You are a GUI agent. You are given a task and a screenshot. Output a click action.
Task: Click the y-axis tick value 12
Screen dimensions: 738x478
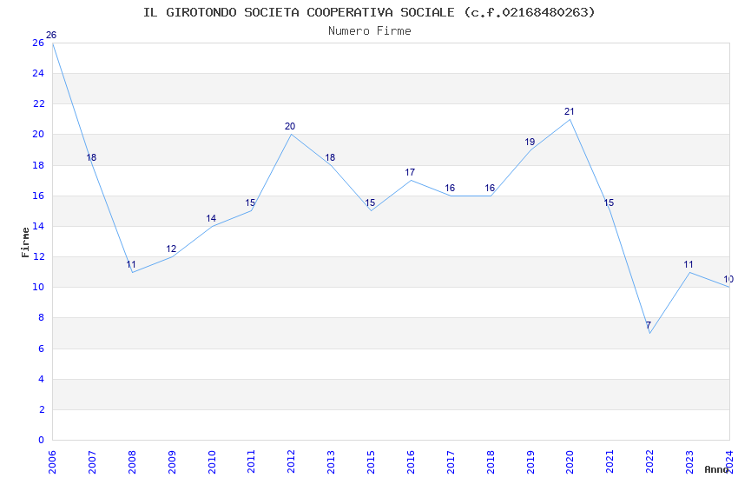[38, 256]
